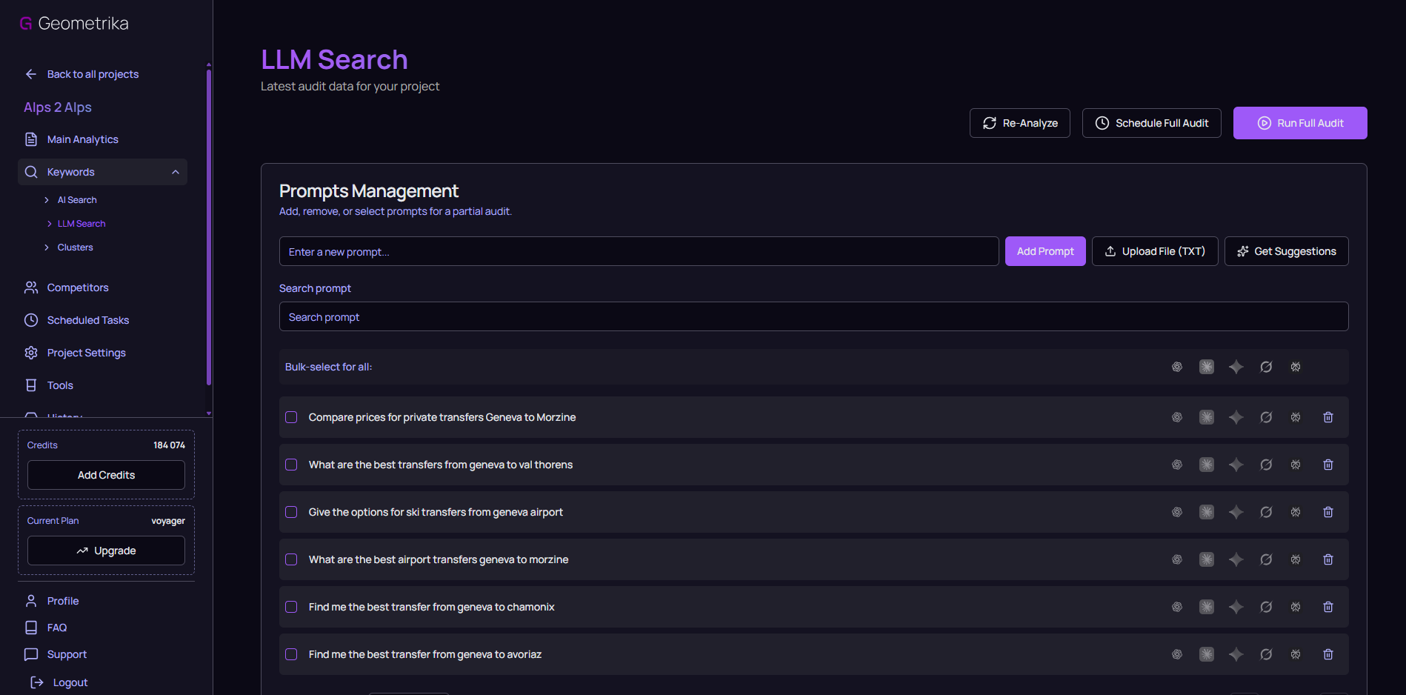The image size is (1406, 695).
Task: Select checkbox for val thorens transfers prompt
Action: [x=291, y=465]
